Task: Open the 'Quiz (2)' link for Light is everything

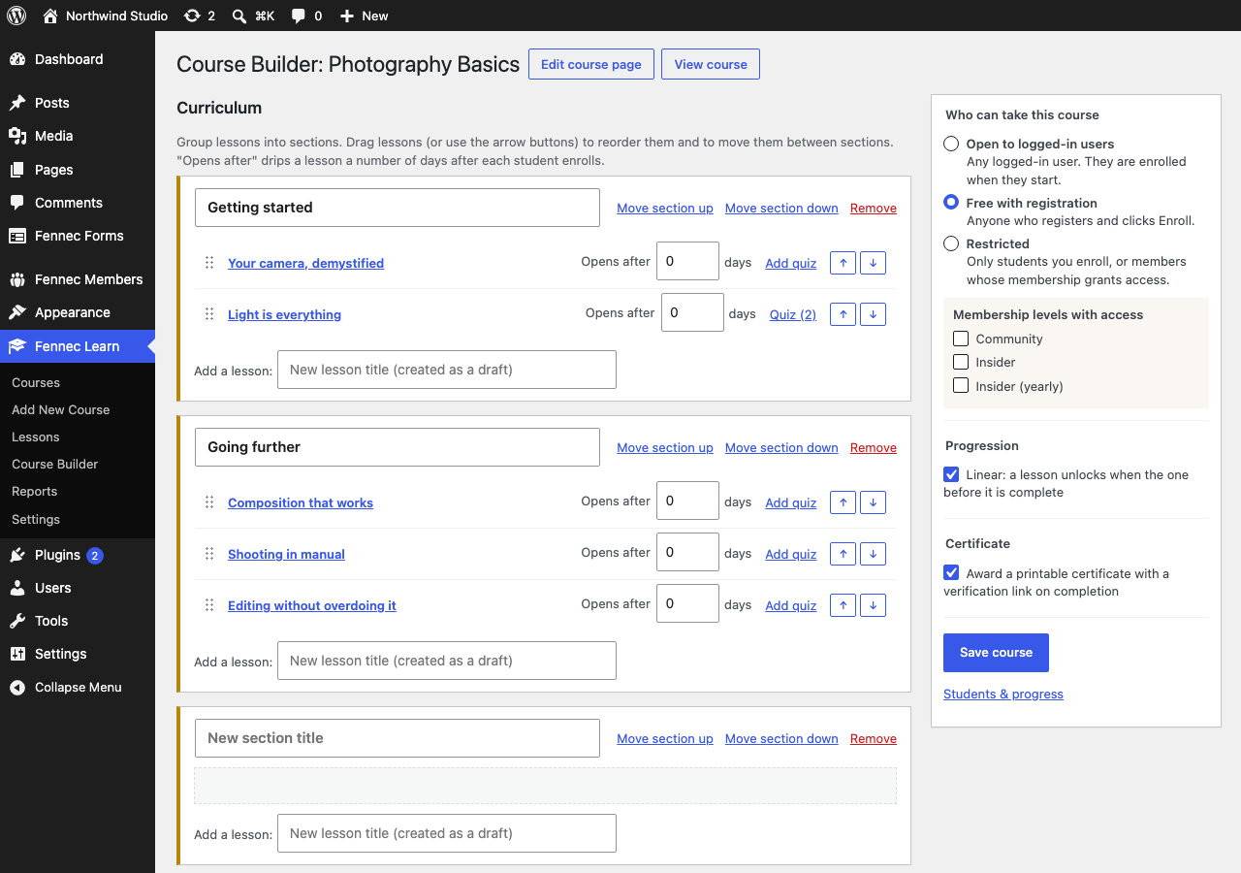Action: (x=793, y=314)
